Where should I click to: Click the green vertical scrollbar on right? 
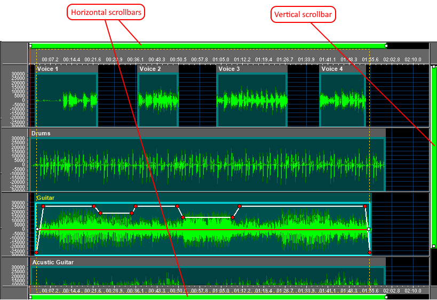[434, 160]
